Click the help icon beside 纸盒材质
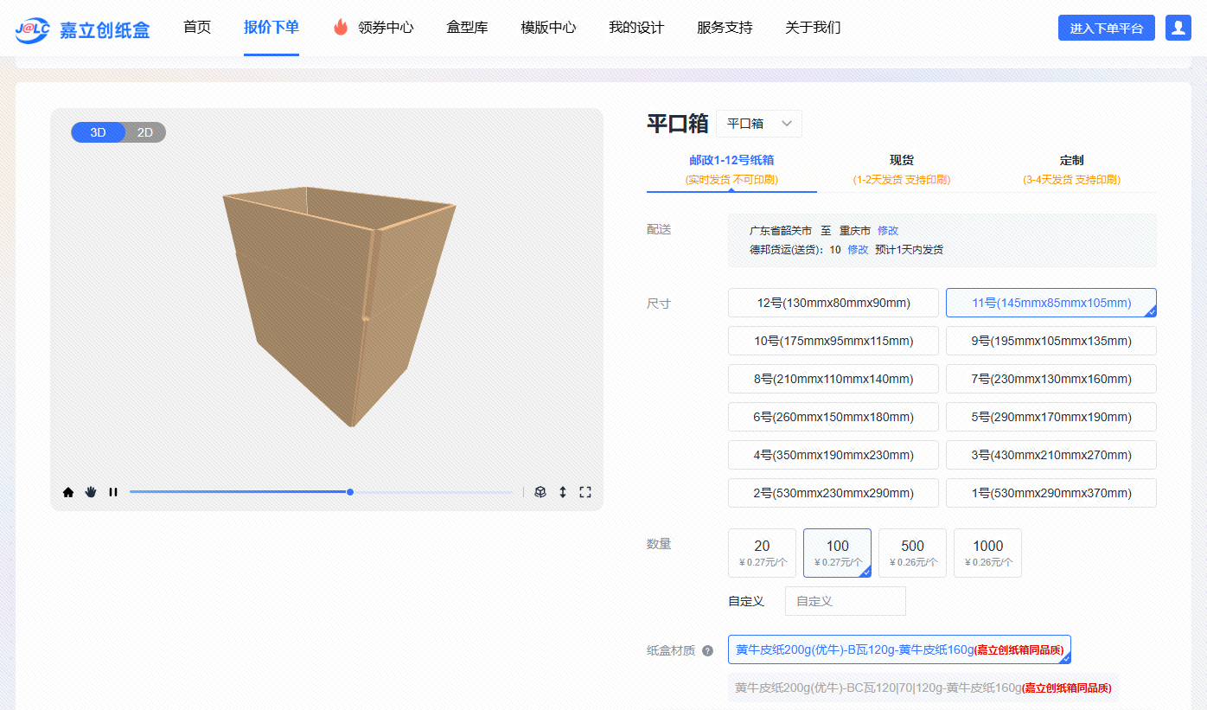 [707, 651]
